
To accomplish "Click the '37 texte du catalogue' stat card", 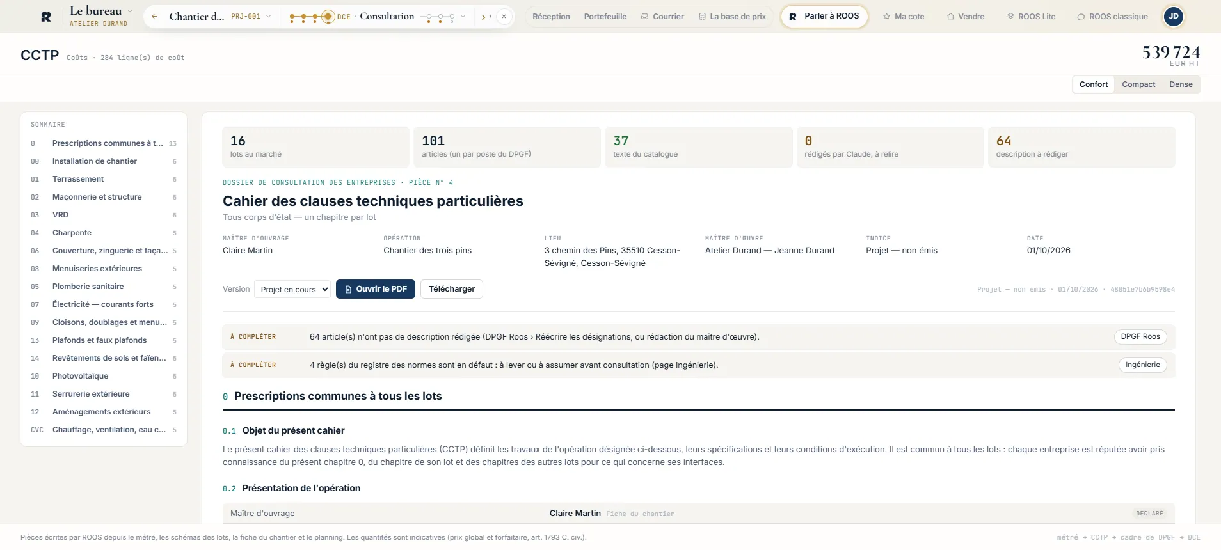I will 699,147.
